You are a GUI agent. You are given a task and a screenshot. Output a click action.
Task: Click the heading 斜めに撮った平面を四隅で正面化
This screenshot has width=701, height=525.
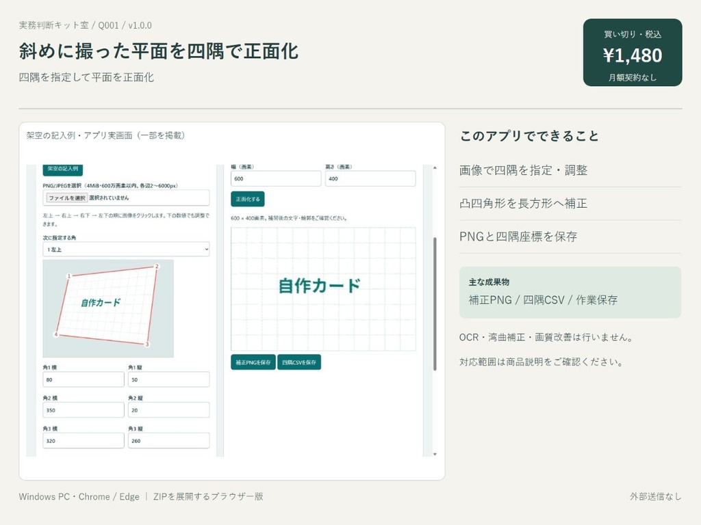(159, 51)
